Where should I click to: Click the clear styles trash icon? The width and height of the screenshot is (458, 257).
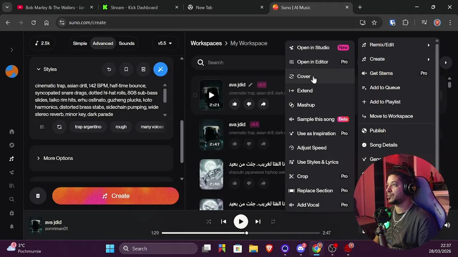pyautogui.click(x=143, y=69)
